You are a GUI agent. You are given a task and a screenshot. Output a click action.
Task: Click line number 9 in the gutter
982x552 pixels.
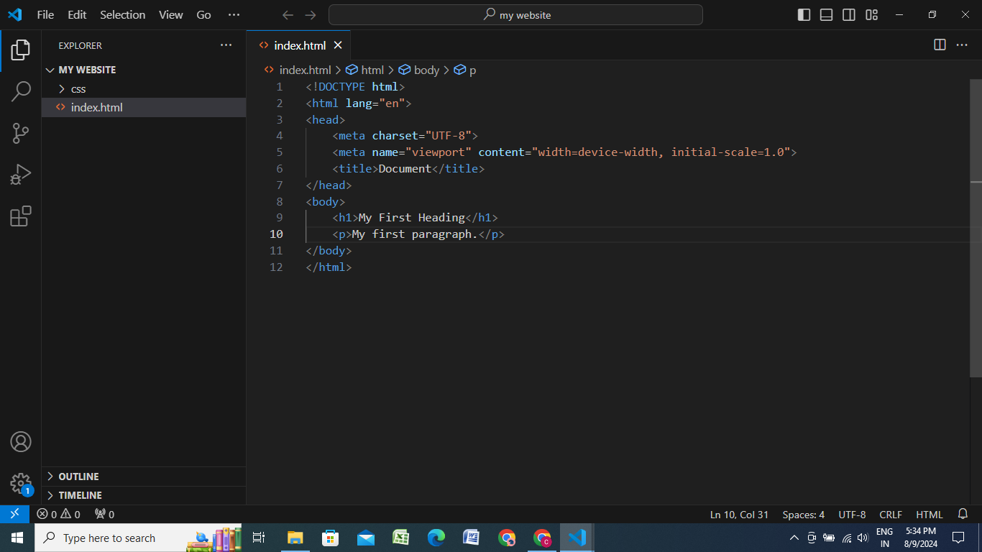coord(279,218)
